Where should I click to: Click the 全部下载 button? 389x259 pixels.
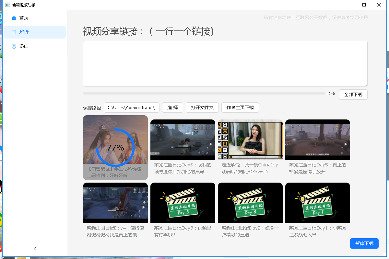pos(353,95)
